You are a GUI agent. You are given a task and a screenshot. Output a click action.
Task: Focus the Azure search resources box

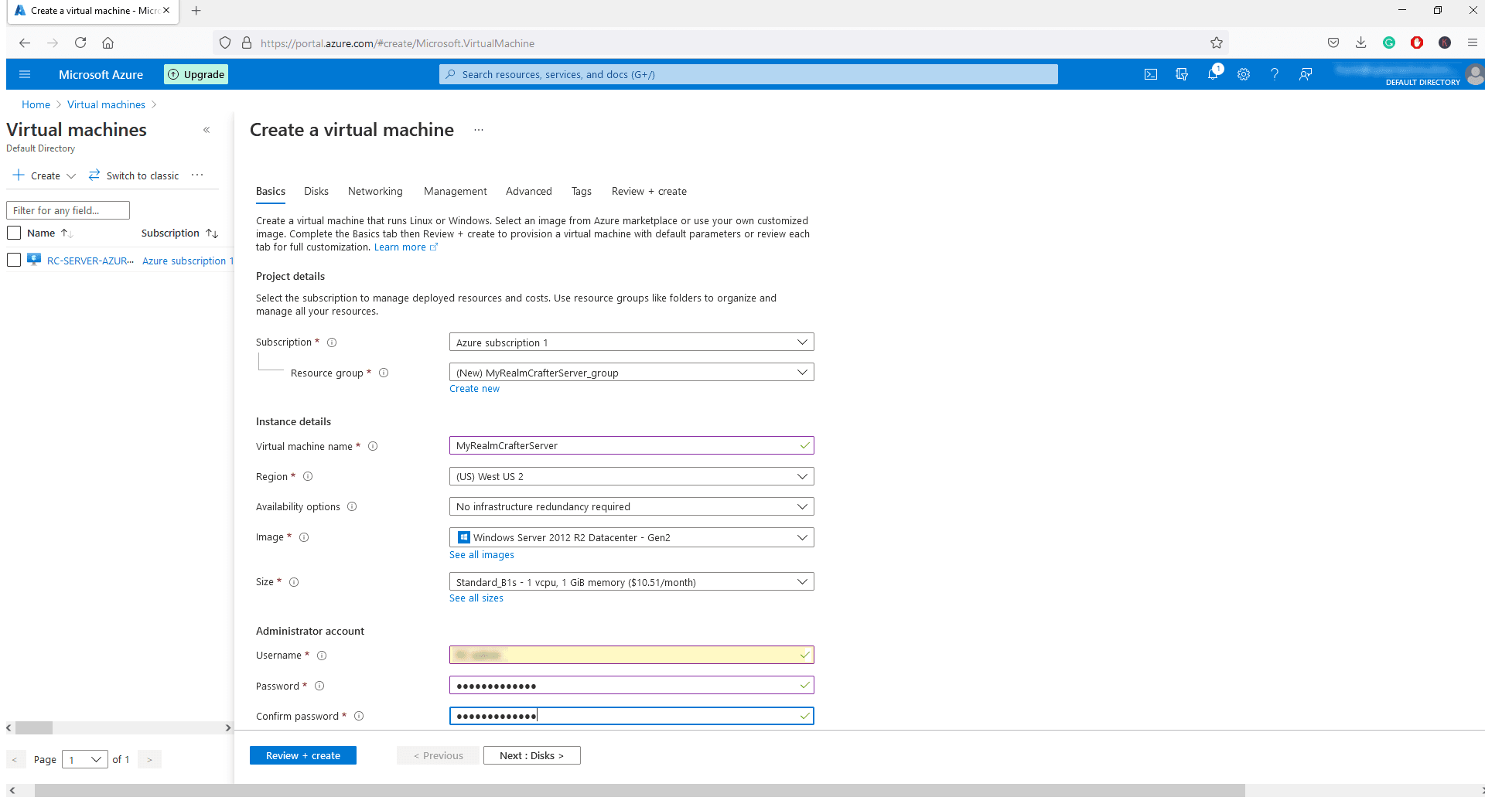click(749, 74)
